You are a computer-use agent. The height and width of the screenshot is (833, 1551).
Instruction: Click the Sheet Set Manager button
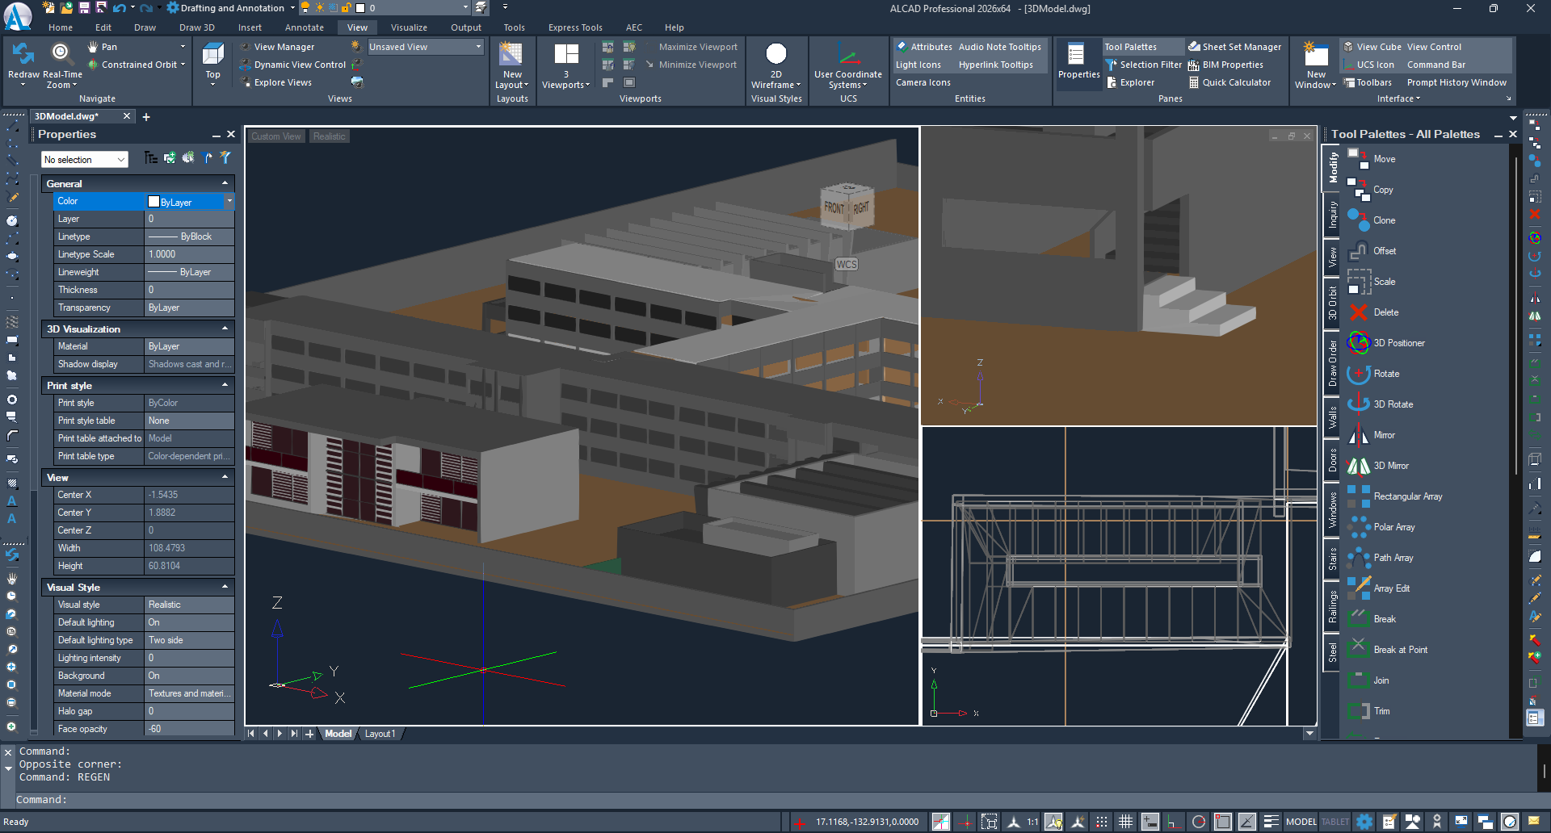(1241, 47)
